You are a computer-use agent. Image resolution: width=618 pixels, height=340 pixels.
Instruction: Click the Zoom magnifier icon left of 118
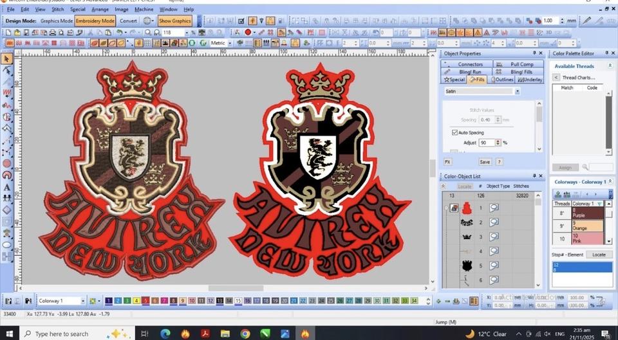(x=148, y=32)
